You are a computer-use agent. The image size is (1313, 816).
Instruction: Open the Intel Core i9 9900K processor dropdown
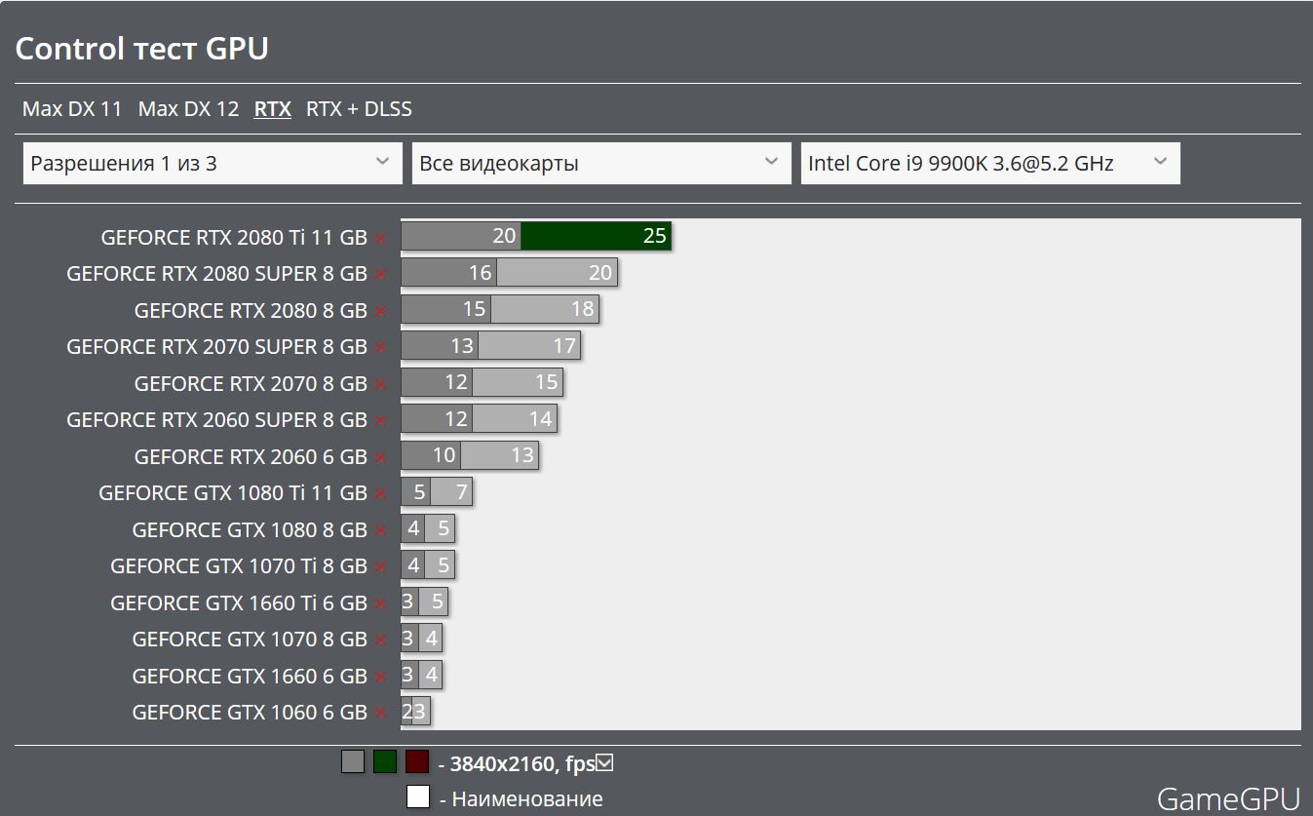point(989,164)
